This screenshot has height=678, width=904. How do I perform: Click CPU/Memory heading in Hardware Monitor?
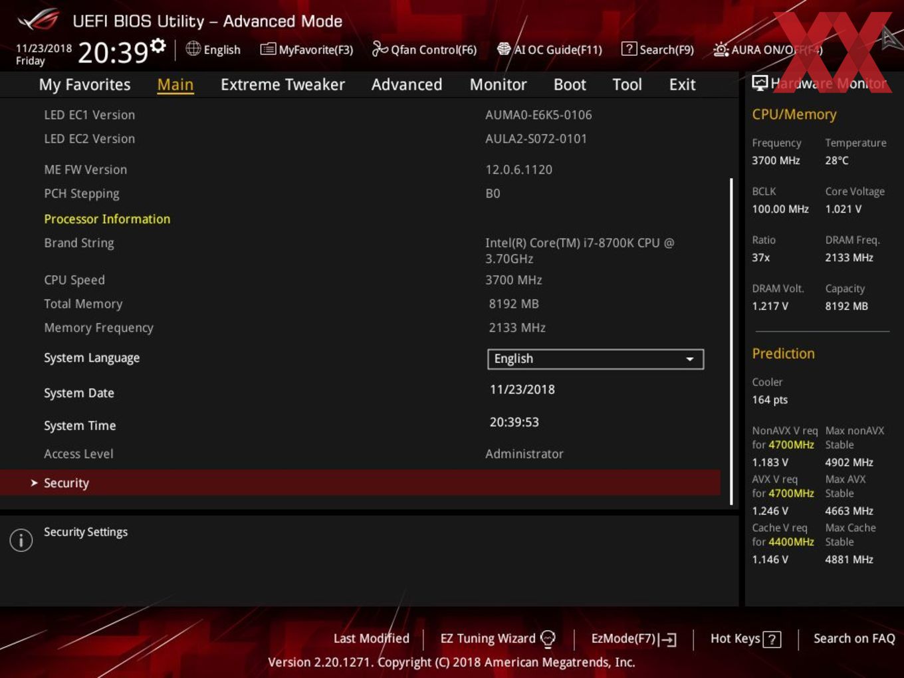[x=794, y=114]
